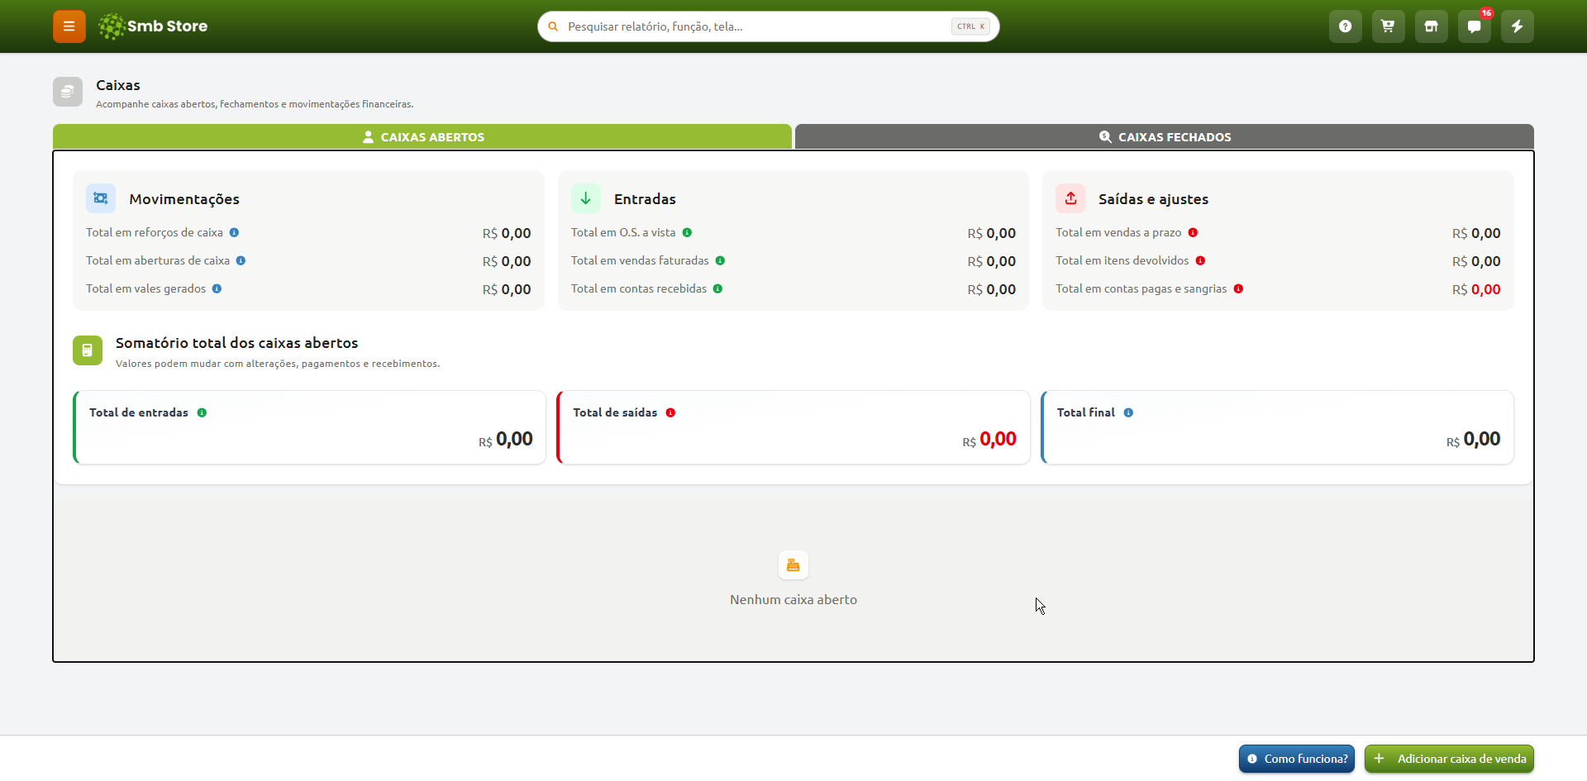Click the Total de saídas card
The width and height of the screenshot is (1587, 781).
tap(793, 427)
